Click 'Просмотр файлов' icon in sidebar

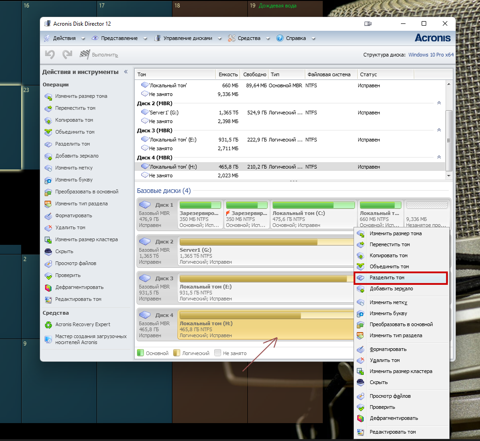[48, 263]
